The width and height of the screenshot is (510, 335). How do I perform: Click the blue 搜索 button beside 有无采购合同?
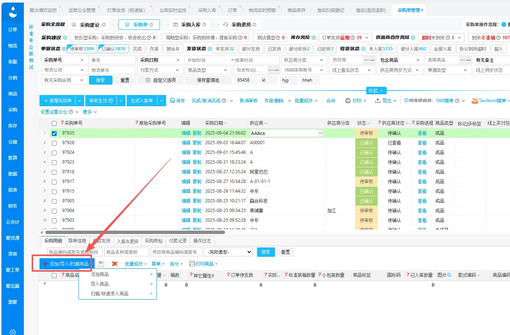(x=100, y=80)
